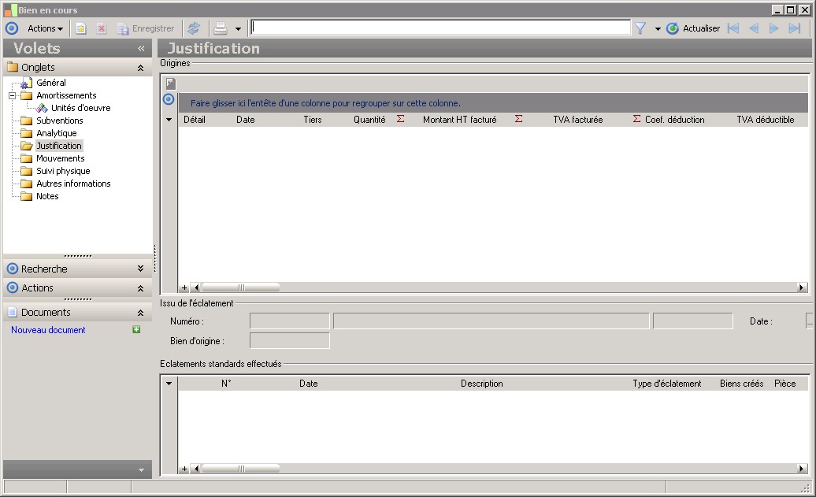Open the filter dropdown arrow
816x497 pixels.
tap(658, 29)
